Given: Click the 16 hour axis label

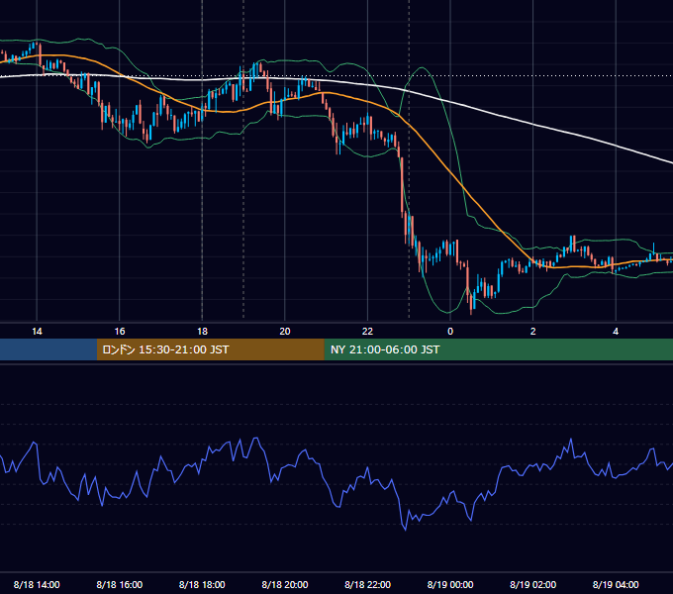Looking at the screenshot, I should 120,332.
